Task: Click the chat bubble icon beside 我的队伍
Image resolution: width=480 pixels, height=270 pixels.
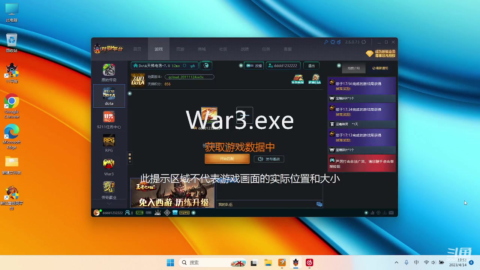Action: (319, 204)
